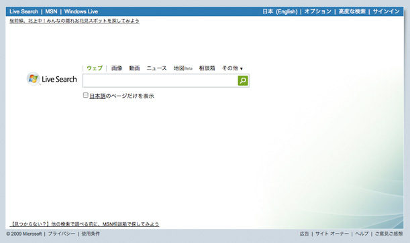Click the サインイン link
The width and height of the screenshot is (410, 243).
pos(387,11)
